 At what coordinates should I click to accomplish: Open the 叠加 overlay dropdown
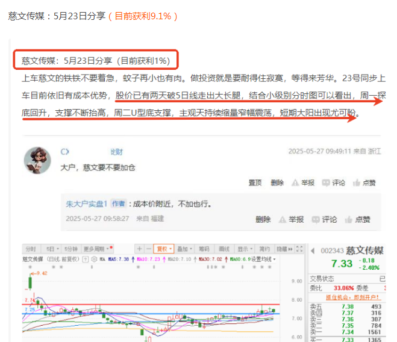tap(184, 249)
